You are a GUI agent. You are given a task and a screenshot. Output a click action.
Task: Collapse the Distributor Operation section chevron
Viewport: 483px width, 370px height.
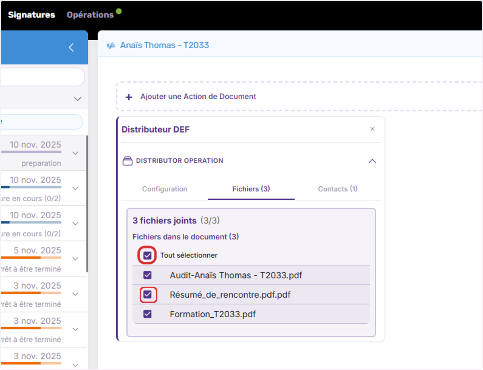click(372, 161)
